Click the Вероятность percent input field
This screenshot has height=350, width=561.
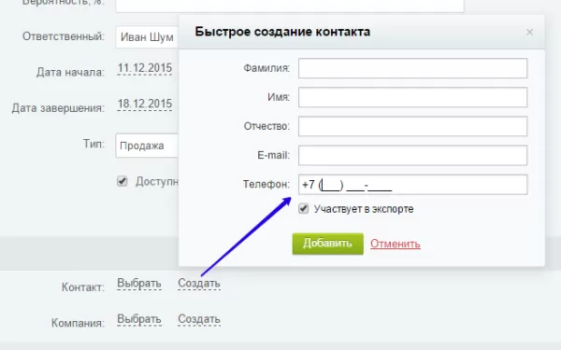tap(290, 6)
